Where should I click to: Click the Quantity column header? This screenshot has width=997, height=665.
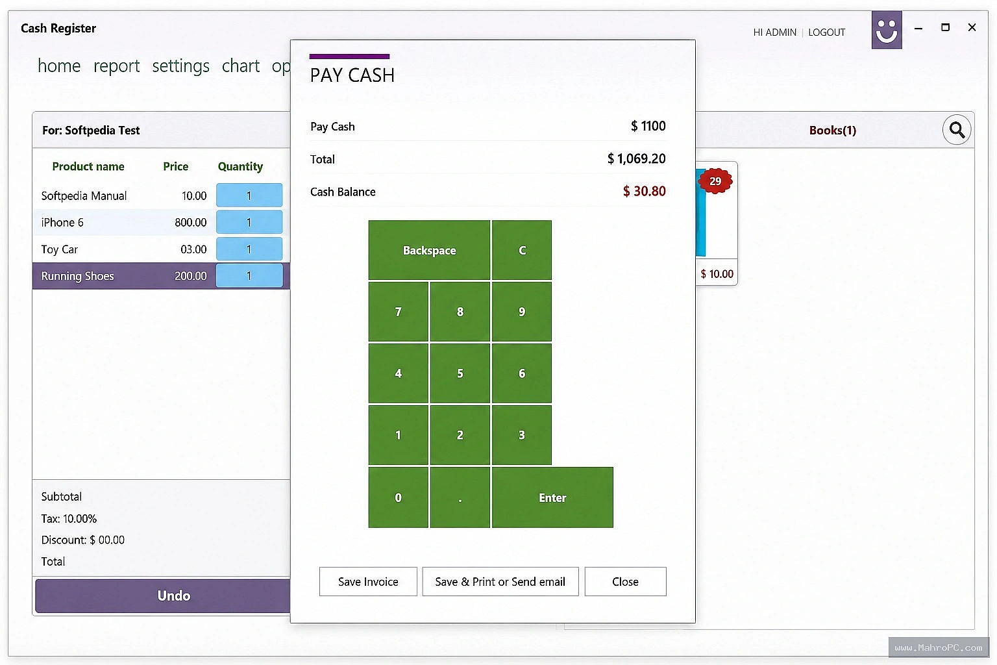pyautogui.click(x=240, y=166)
